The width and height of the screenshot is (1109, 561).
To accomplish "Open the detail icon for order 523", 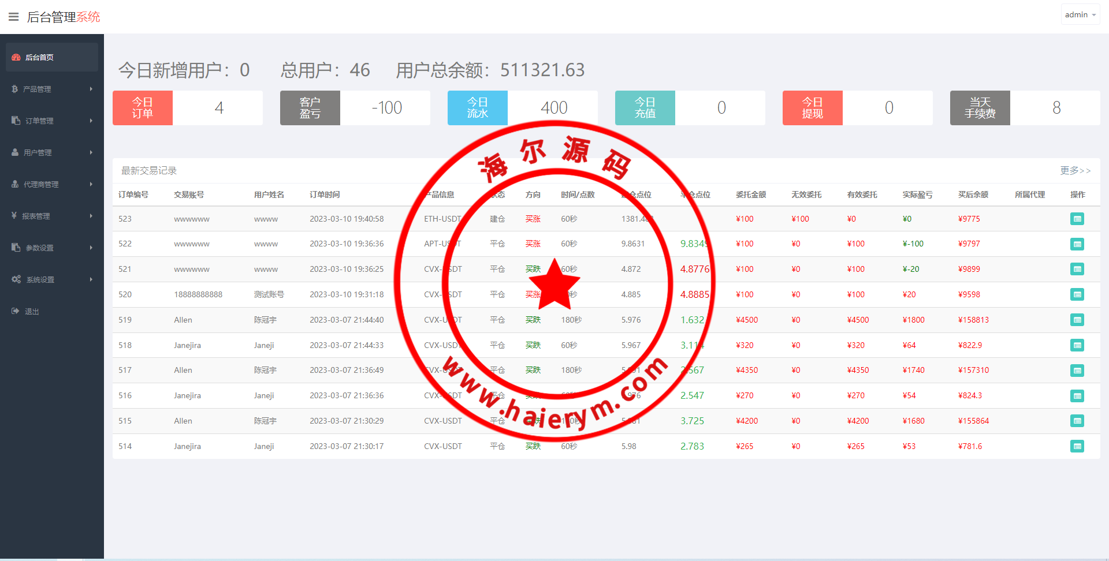I will click(x=1077, y=218).
